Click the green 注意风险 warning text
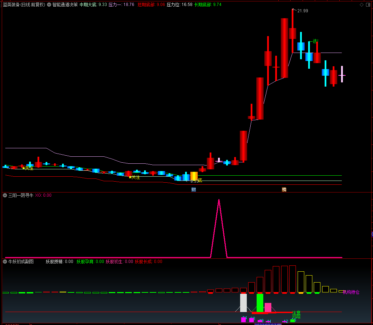The height and width of the screenshot is (325, 373). tap(297, 314)
